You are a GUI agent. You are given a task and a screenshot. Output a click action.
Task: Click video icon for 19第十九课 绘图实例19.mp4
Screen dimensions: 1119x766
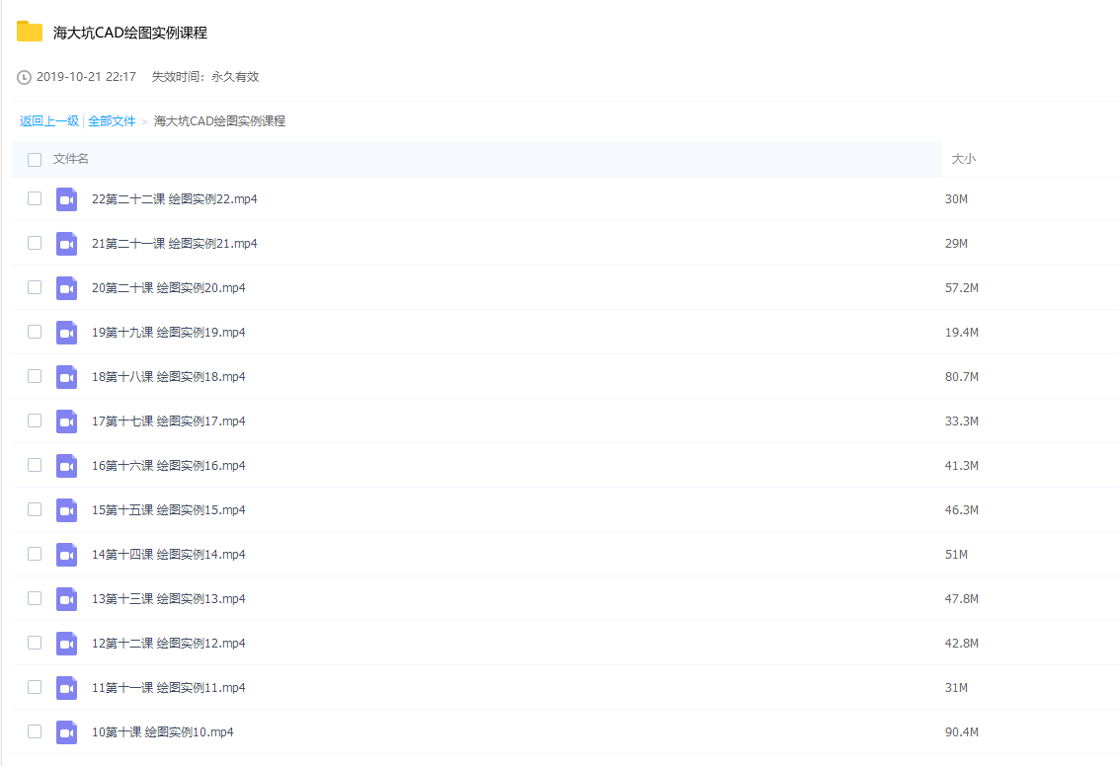(x=66, y=333)
